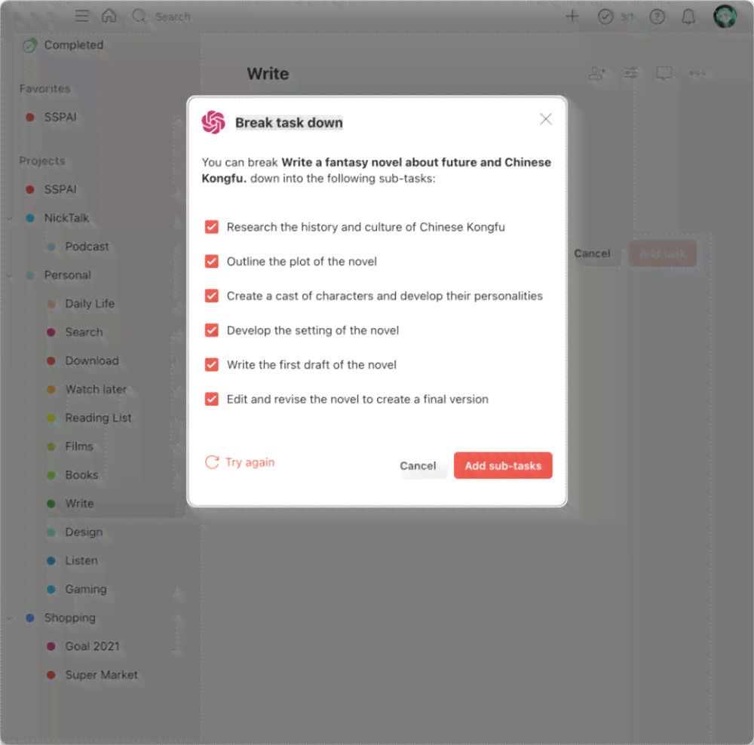Open the help question mark icon

[x=657, y=17]
